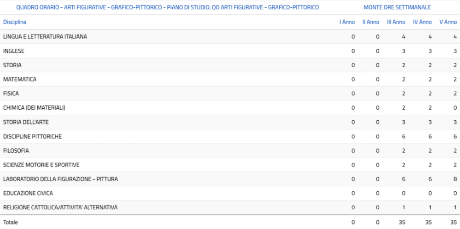Select the Storia dell'Arte row label
The height and width of the screenshot is (229, 460).
coord(26,122)
